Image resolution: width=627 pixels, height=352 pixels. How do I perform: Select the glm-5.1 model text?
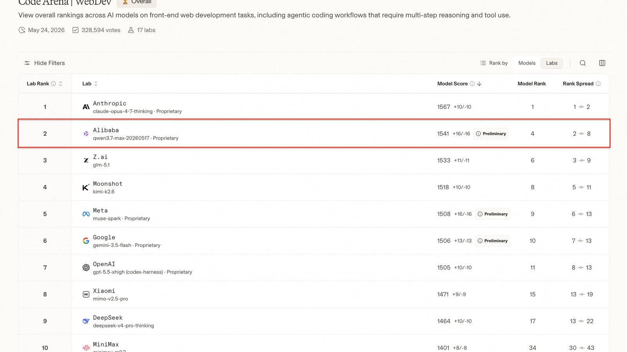click(101, 165)
